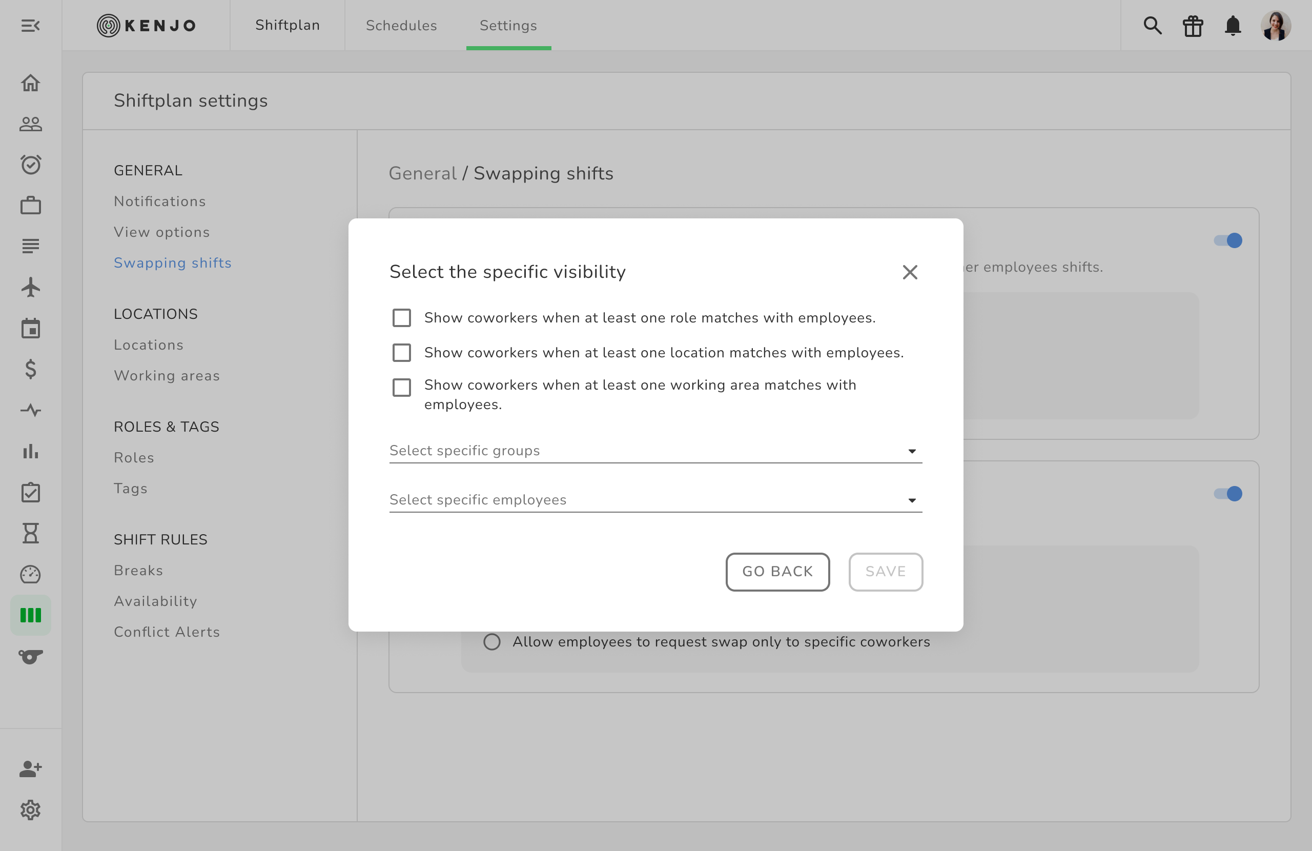
Task: Click the search magnifier icon
Action: (1152, 26)
